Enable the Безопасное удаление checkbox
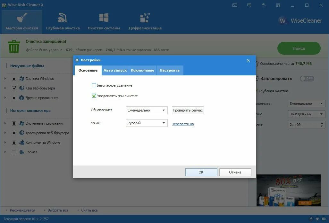Image resolution: width=329 pixels, height=223 pixels. pyautogui.click(x=94, y=85)
